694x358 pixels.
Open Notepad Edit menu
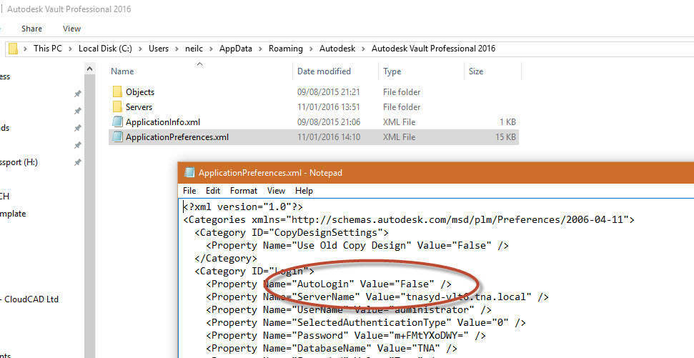tap(213, 191)
